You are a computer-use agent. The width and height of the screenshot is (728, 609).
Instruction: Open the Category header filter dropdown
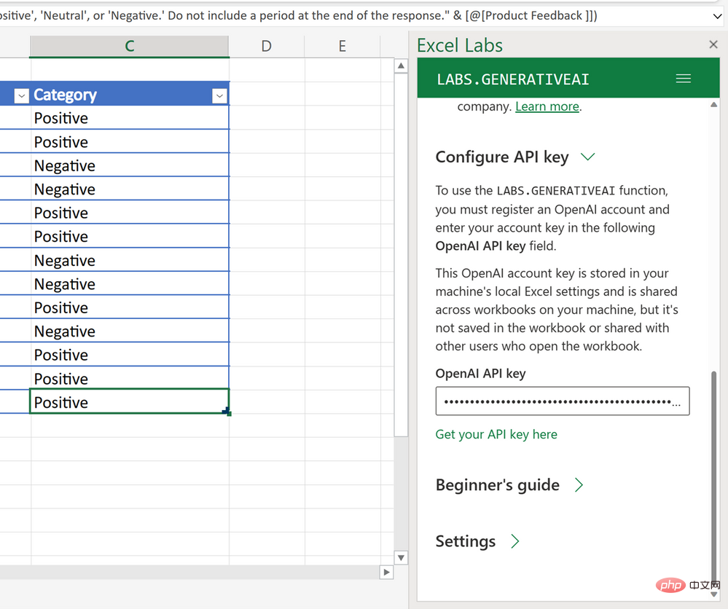(x=219, y=95)
